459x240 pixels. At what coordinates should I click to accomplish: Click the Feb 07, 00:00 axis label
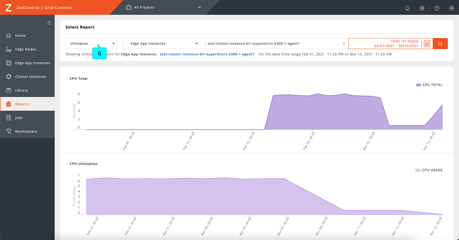pyautogui.click(x=129, y=141)
